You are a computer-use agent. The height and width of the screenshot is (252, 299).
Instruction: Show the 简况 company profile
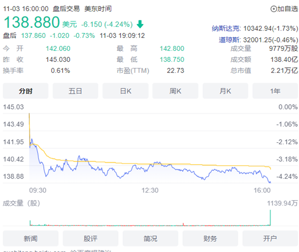[x=150, y=239]
